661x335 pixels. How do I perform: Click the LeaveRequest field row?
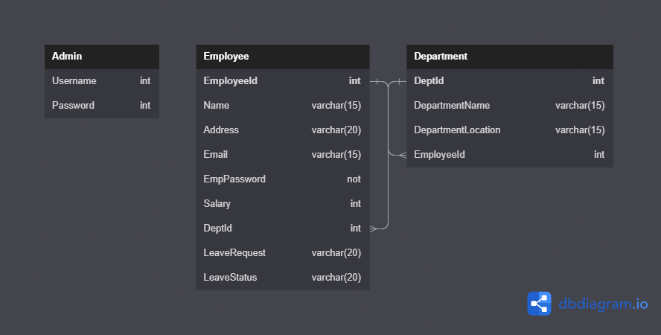[283, 253]
